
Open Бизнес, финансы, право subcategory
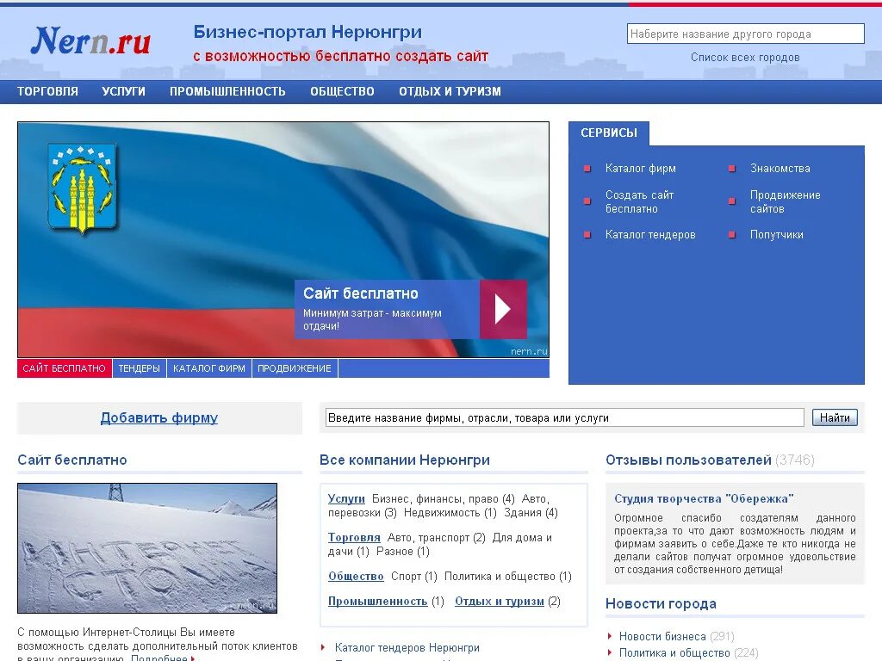pos(436,498)
